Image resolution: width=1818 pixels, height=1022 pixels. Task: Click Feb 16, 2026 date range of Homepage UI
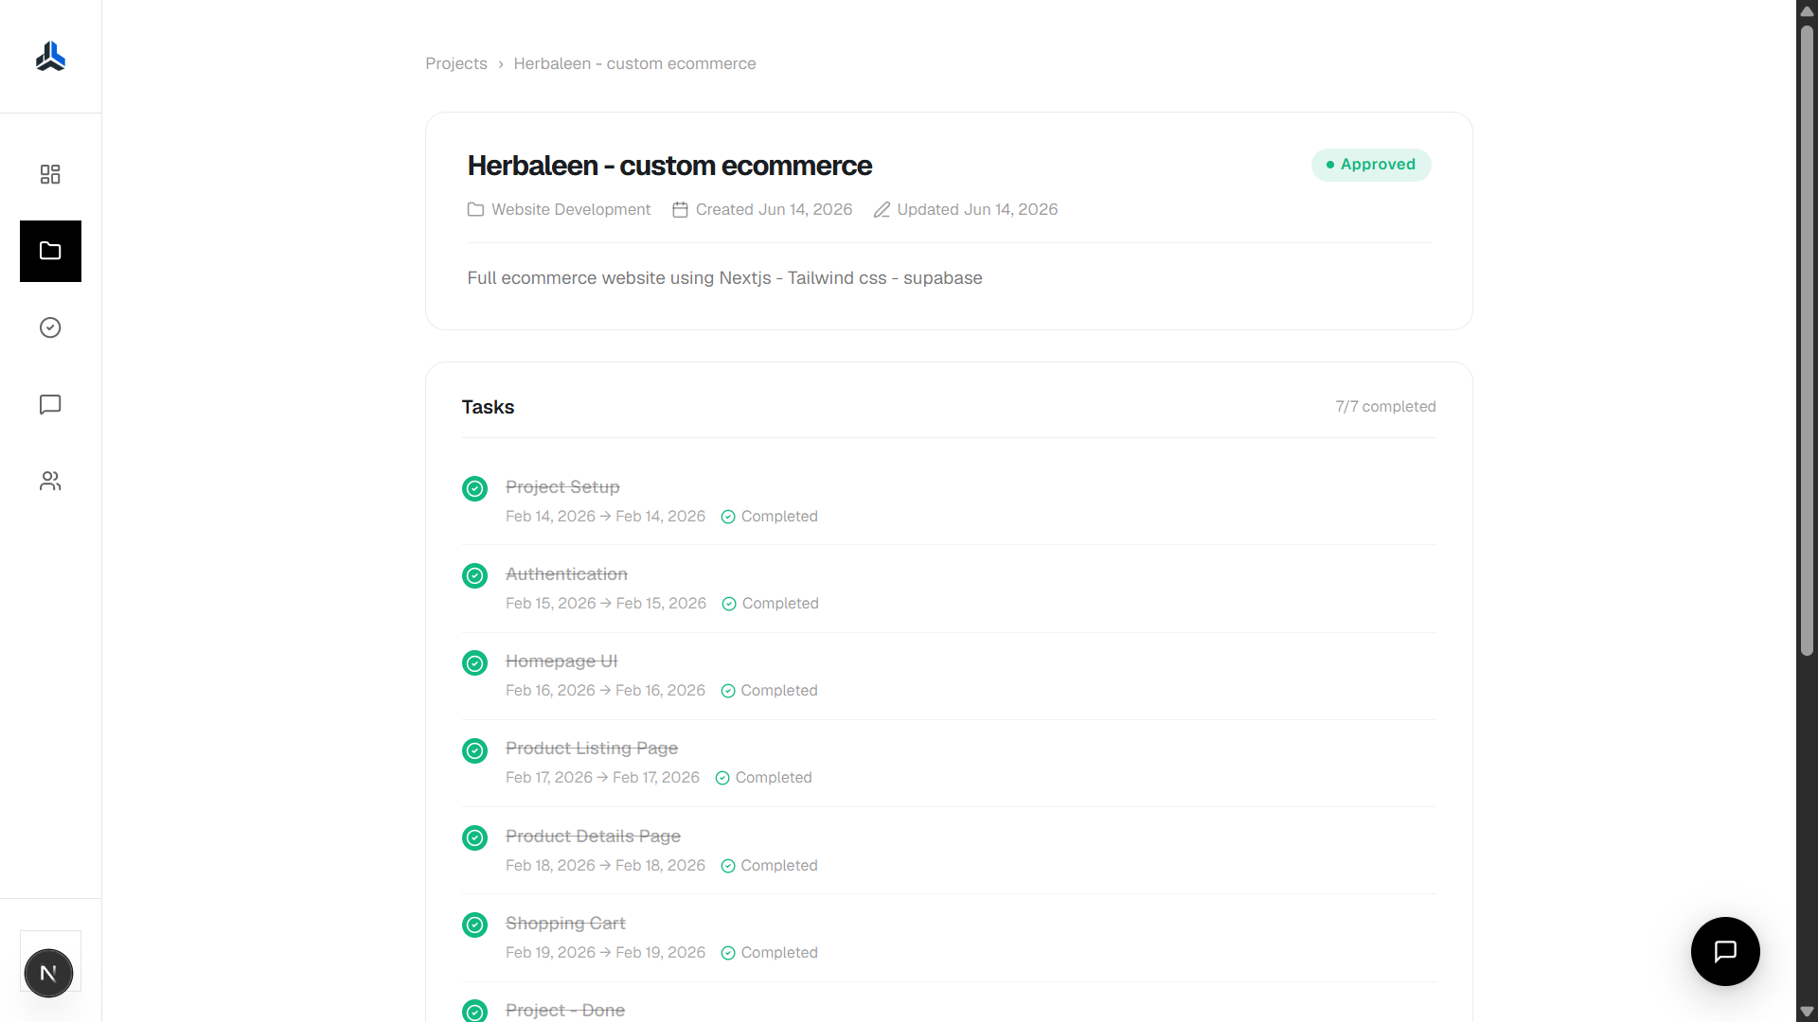coord(605,690)
